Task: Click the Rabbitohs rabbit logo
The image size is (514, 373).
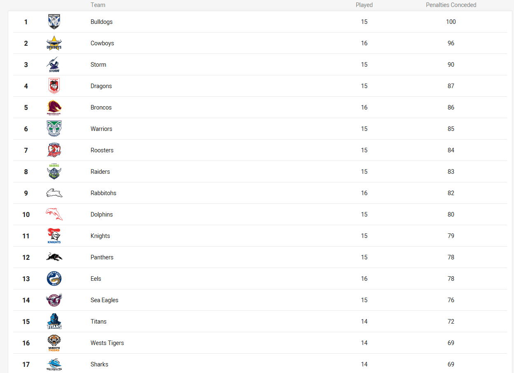Action: [x=54, y=193]
